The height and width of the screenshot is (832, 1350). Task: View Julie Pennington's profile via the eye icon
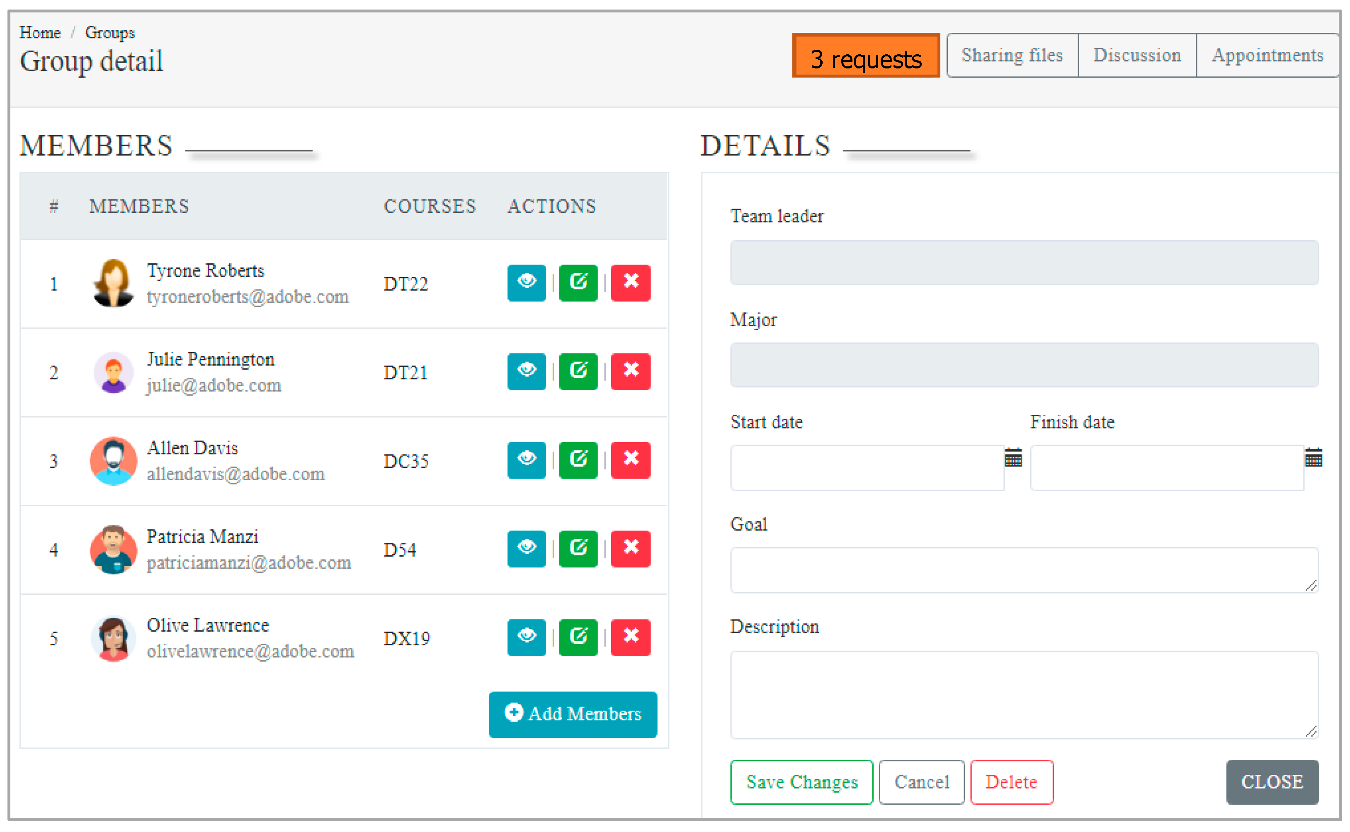(x=526, y=372)
